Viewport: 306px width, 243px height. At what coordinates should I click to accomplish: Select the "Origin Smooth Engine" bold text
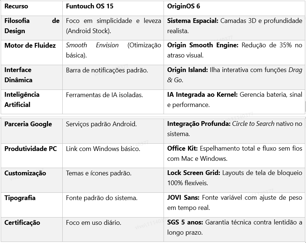tap(203, 45)
